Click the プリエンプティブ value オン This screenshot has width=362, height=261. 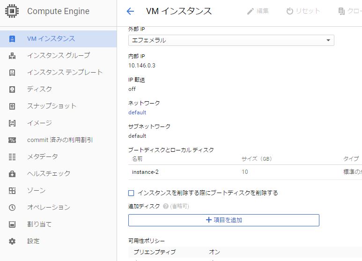click(214, 252)
